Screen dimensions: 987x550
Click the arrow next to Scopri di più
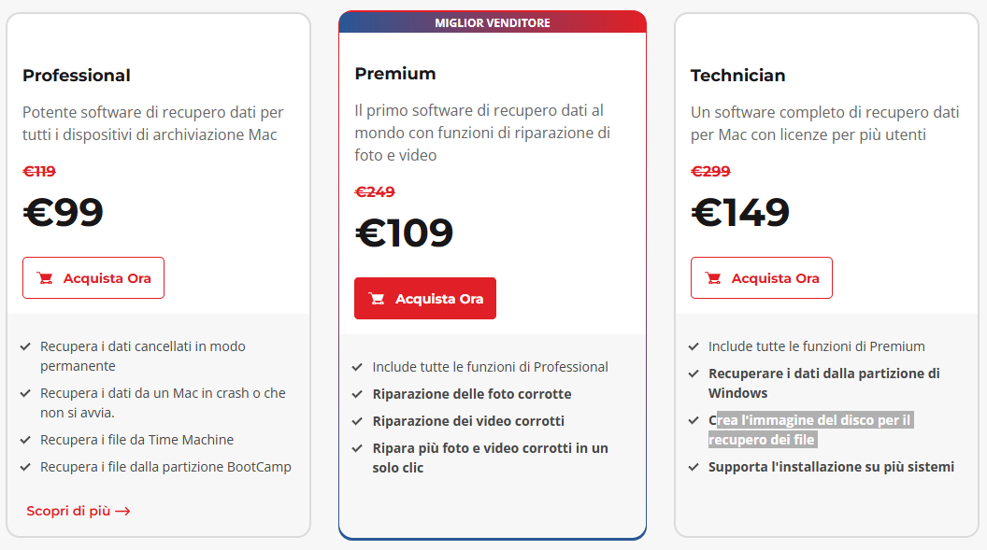click(122, 512)
